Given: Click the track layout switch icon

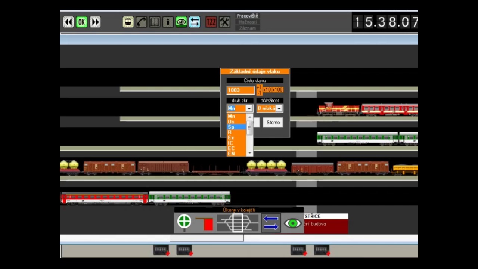Looking at the screenshot, I should [238, 223].
